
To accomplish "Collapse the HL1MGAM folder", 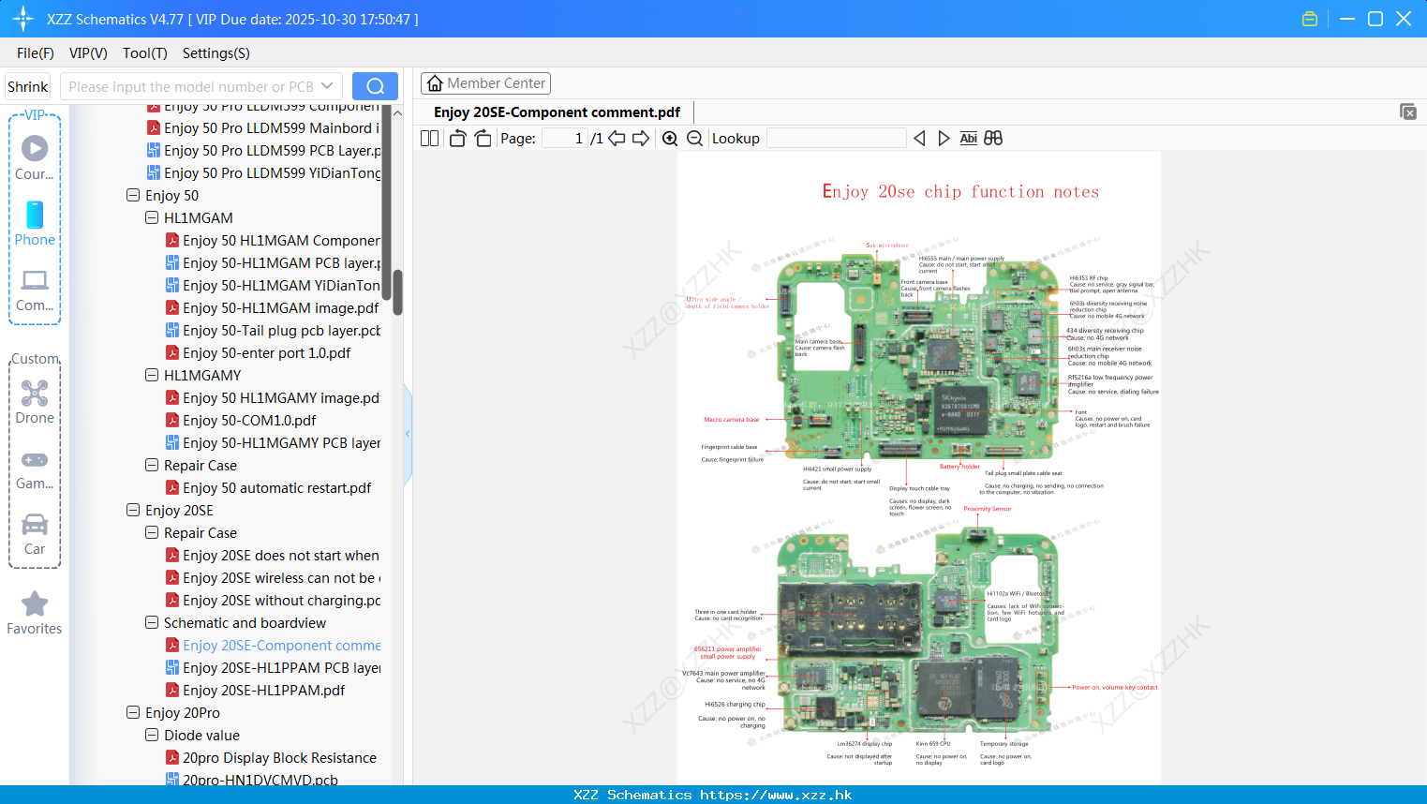I will (x=151, y=217).
